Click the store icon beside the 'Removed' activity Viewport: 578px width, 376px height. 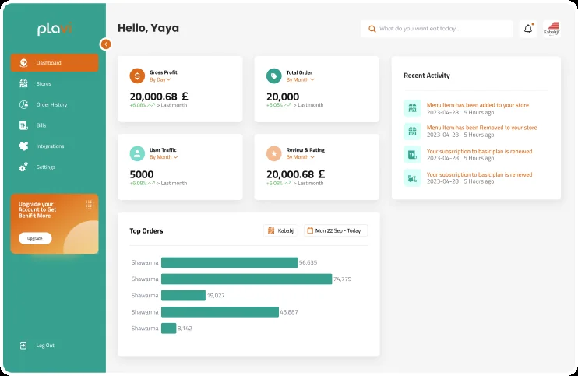coord(412,131)
